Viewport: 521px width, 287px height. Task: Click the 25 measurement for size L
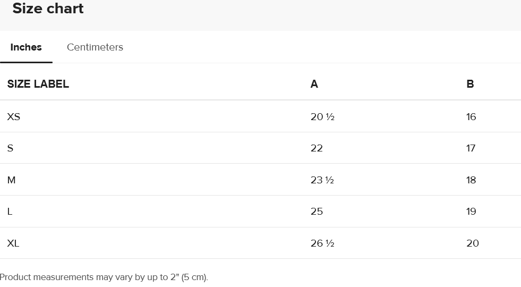click(x=317, y=212)
